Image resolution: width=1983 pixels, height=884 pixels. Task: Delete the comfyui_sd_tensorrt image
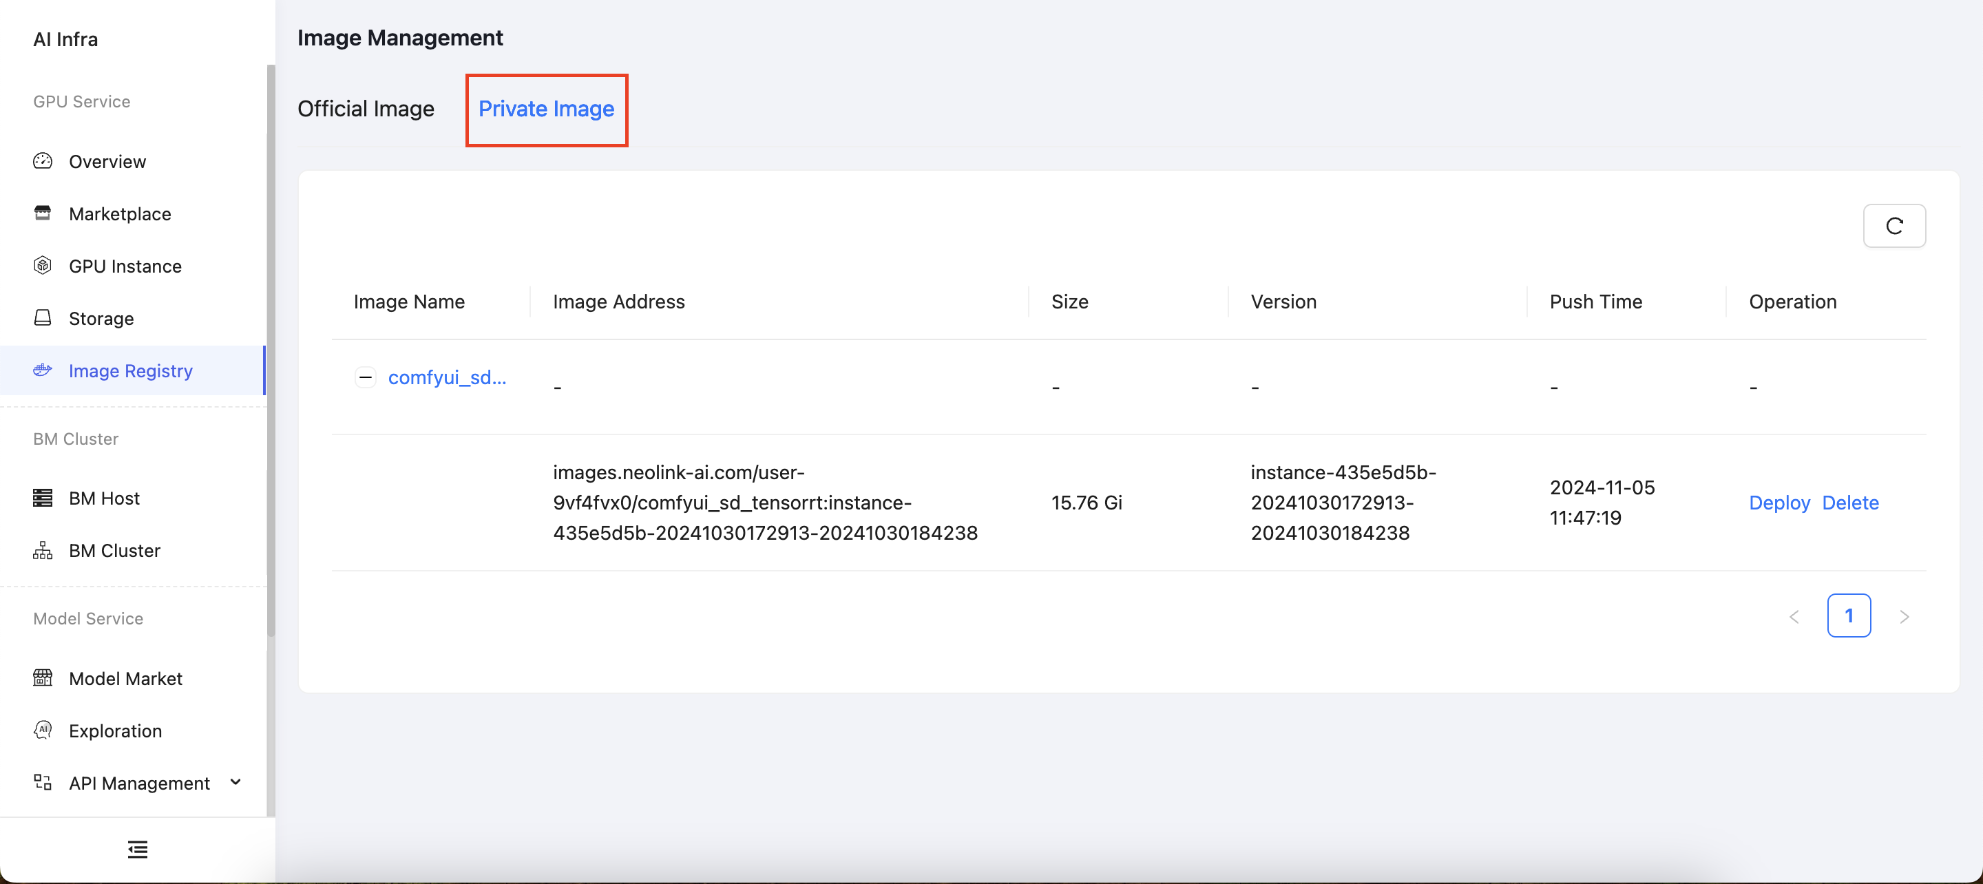(x=1851, y=502)
